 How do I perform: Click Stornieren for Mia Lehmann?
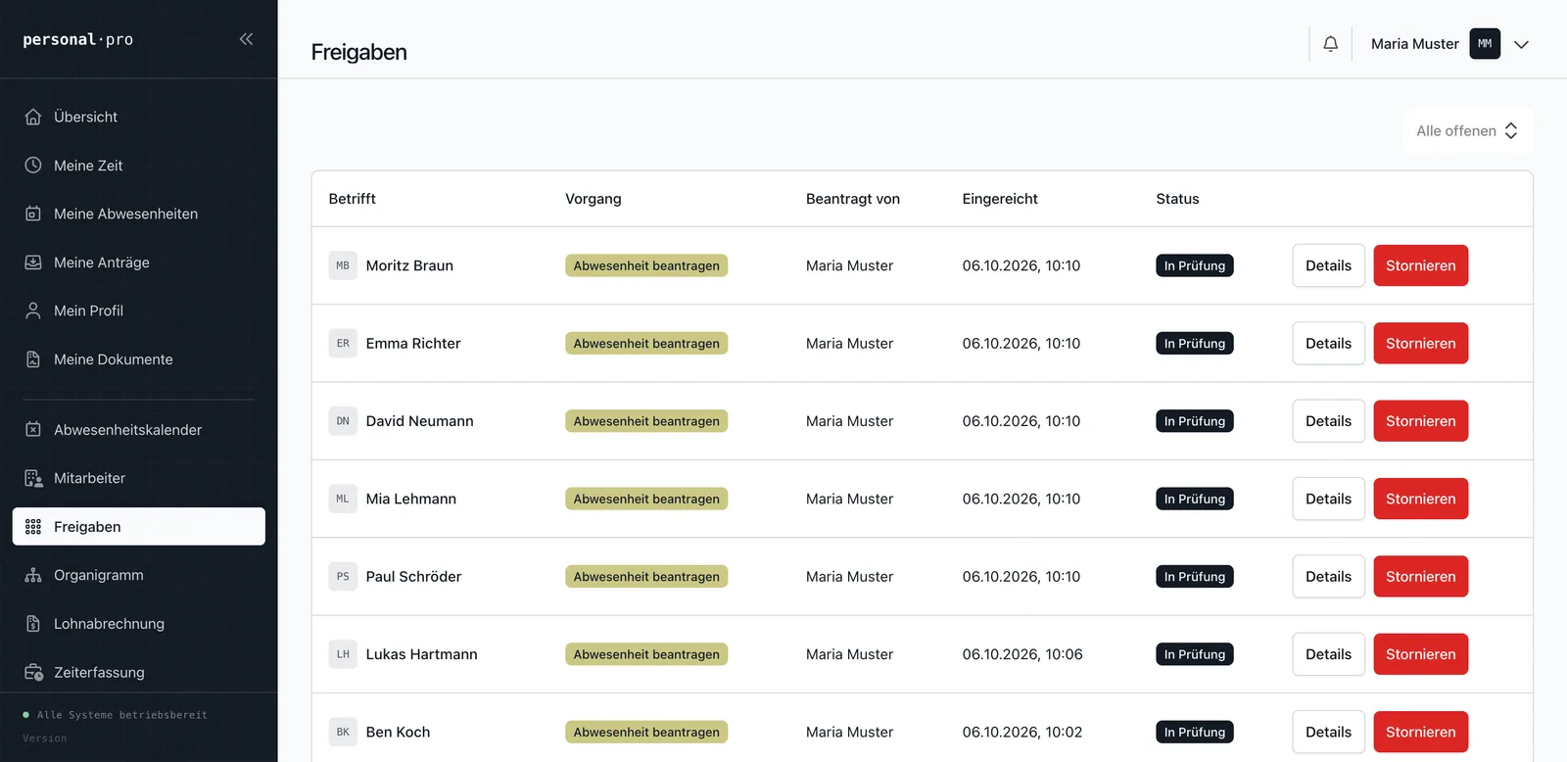pos(1420,499)
